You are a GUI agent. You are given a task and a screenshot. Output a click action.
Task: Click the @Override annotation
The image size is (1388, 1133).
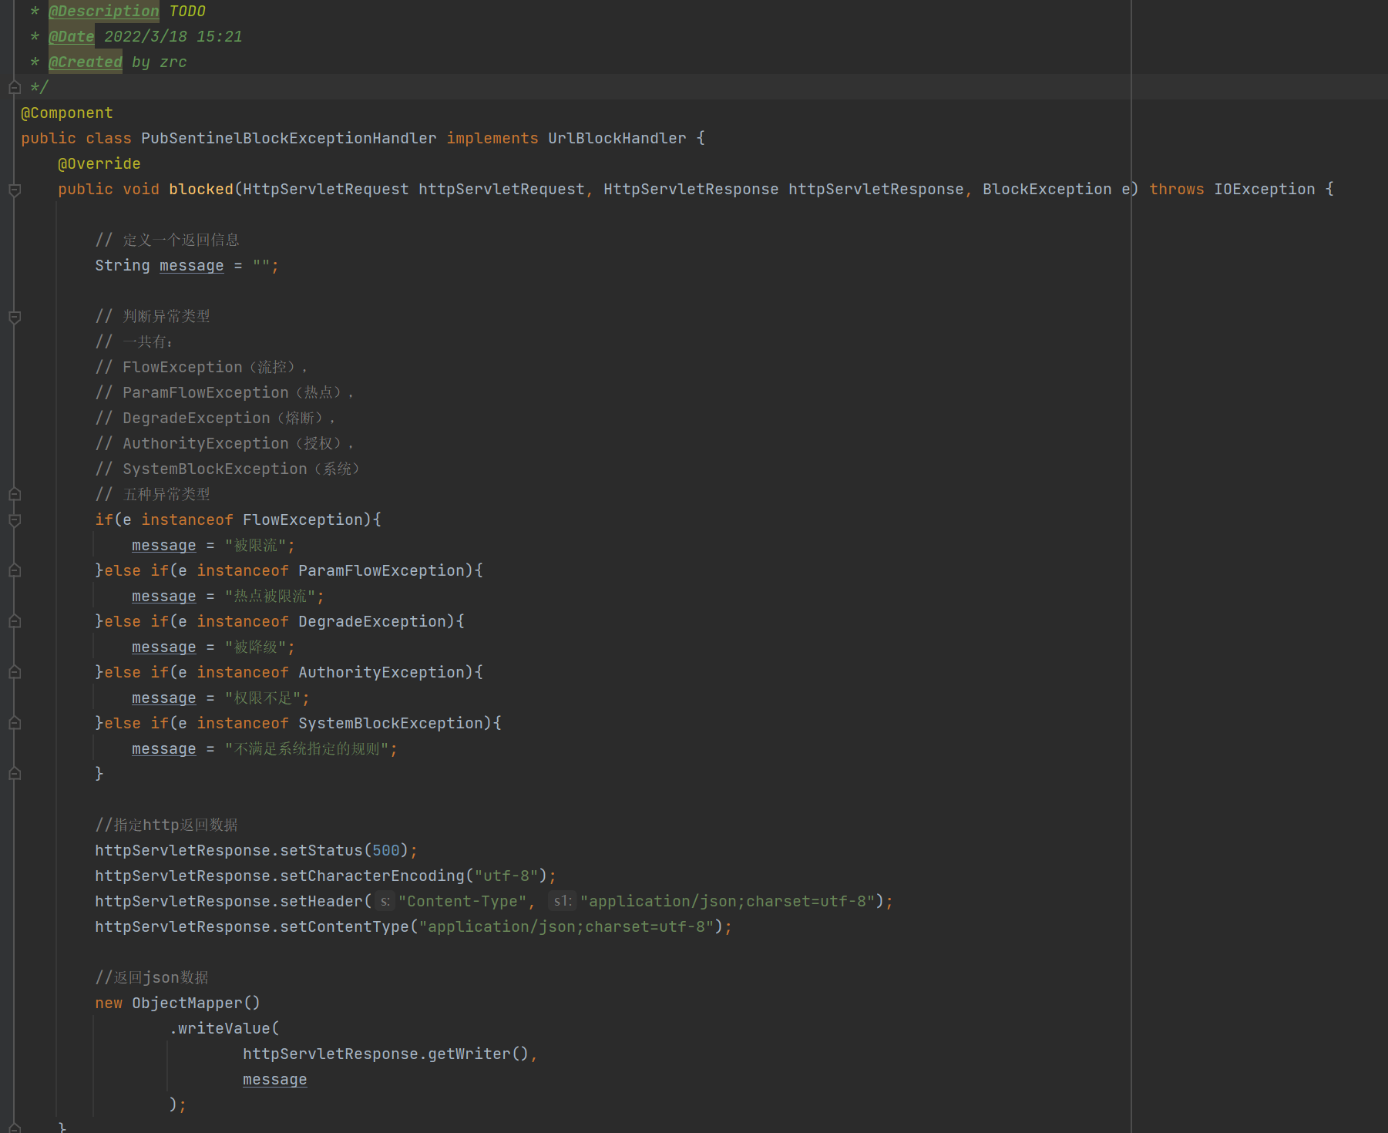99,164
